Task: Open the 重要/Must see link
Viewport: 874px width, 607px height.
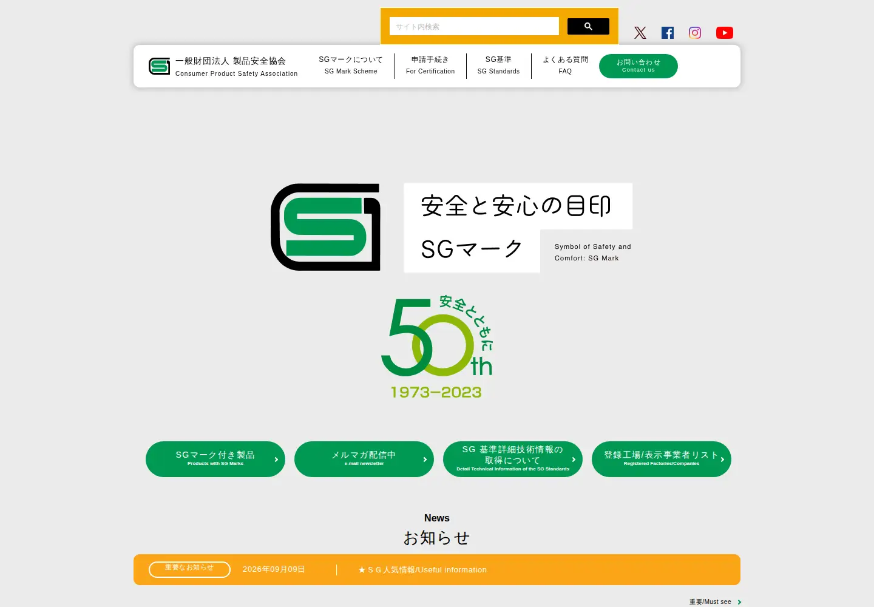Action: [715, 602]
